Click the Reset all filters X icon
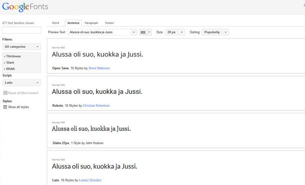 click(x=5, y=93)
